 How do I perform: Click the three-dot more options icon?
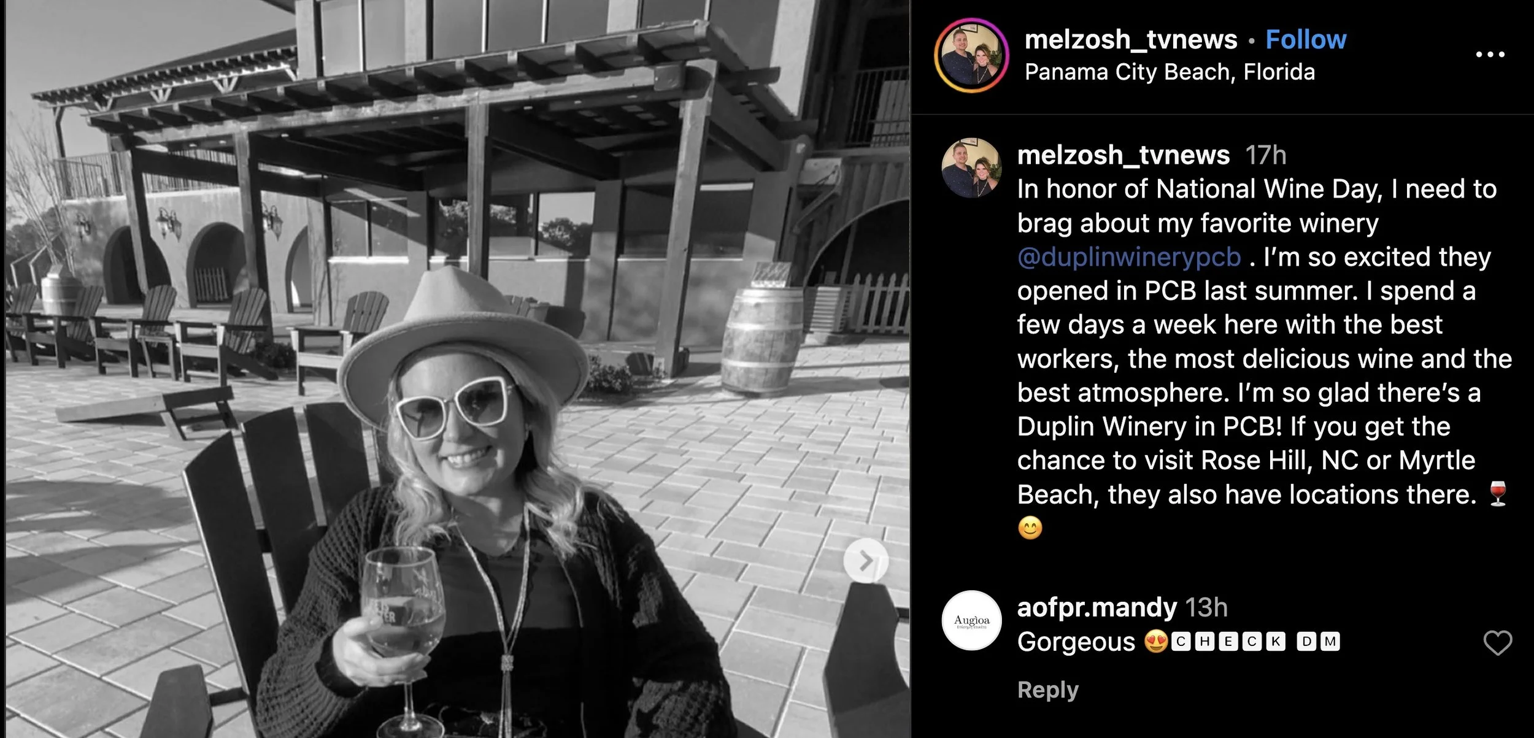click(x=1490, y=55)
